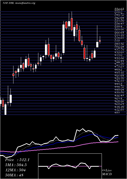The height and width of the screenshot is (179, 127).
Task: Select the 522.24 price axis label
Action: tap(119, 32)
